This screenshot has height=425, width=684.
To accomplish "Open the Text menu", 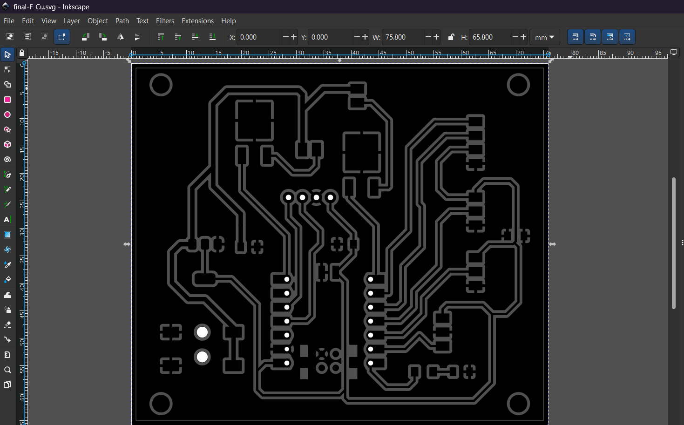I will coord(142,21).
